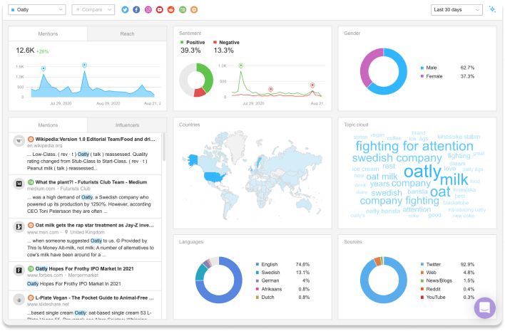This screenshot has height=331, width=505.
Task: Click the Swedish language legend entry
Action: click(282, 272)
